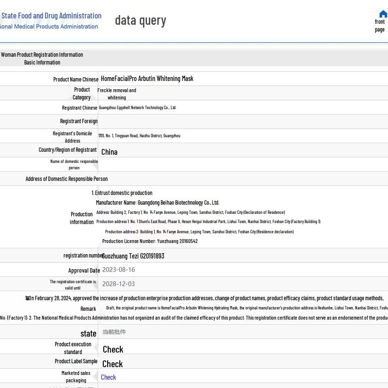Click the 'Basic Information' section header

pyautogui.click(x=42, y=63)
